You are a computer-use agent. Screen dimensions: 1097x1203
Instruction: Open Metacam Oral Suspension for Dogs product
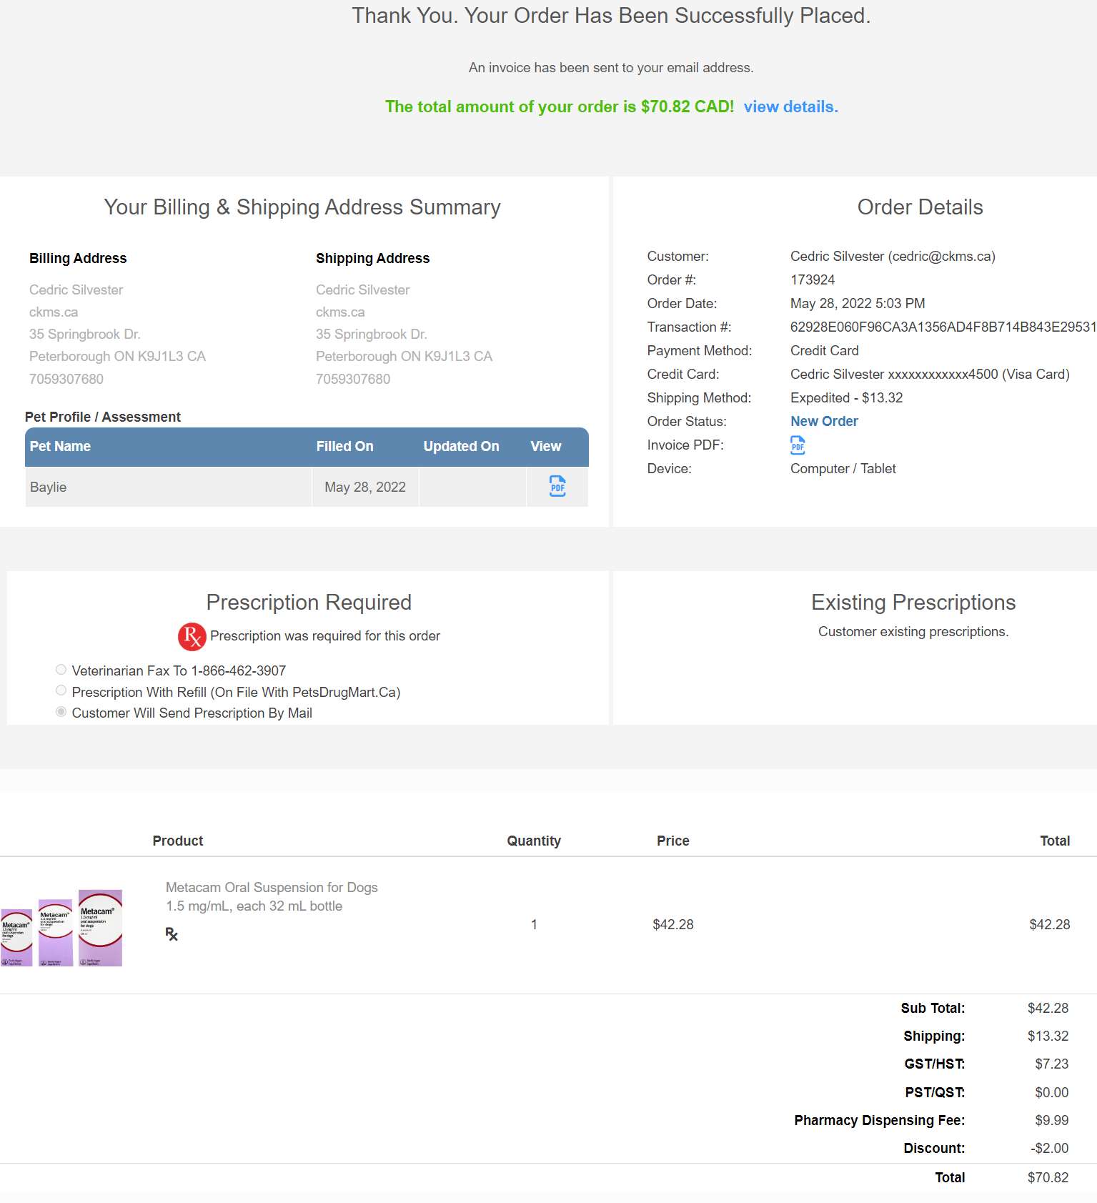point(272,888)
